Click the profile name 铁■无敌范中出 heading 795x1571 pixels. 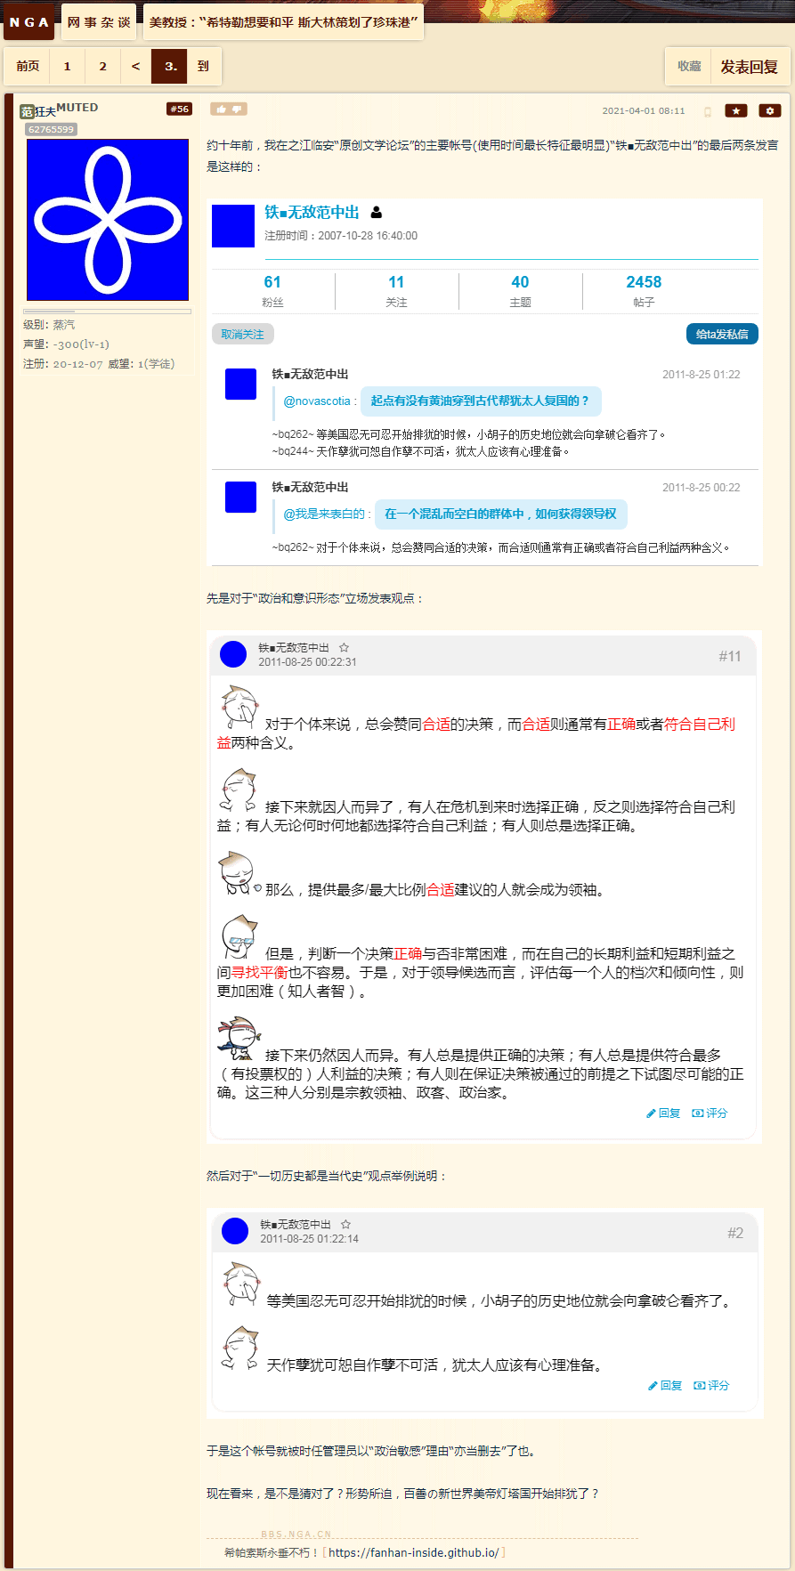coord(312,212)
